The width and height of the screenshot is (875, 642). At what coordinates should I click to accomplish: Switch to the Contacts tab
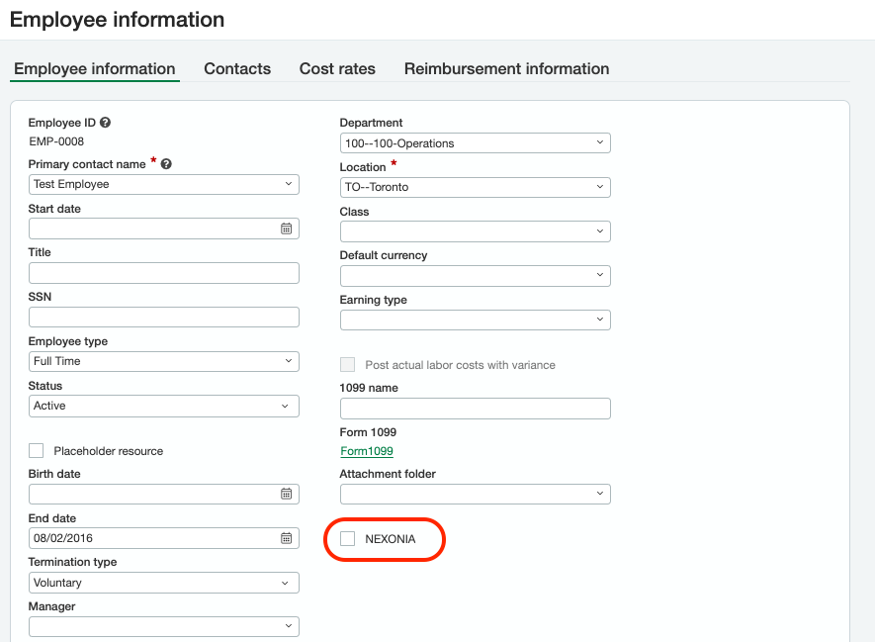[237, 68]
